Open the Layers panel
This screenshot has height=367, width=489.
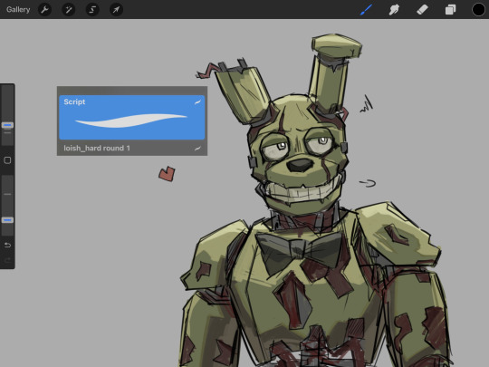[450, 10]
